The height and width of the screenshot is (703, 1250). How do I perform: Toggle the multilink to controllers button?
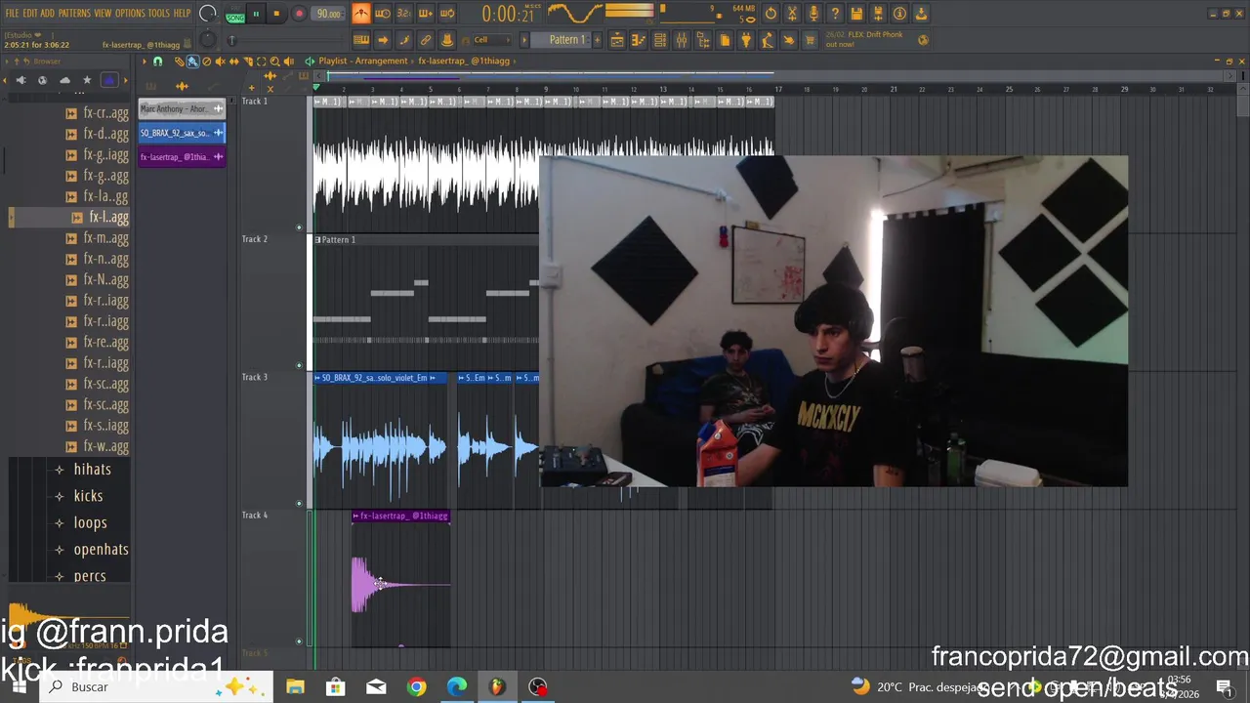click(x=426, y=40)
